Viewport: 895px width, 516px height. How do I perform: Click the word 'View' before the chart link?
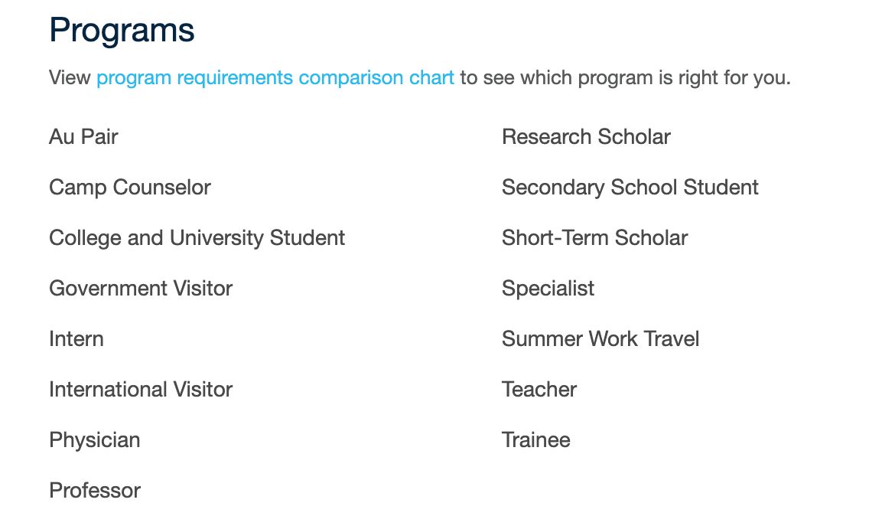pos(70,78)
